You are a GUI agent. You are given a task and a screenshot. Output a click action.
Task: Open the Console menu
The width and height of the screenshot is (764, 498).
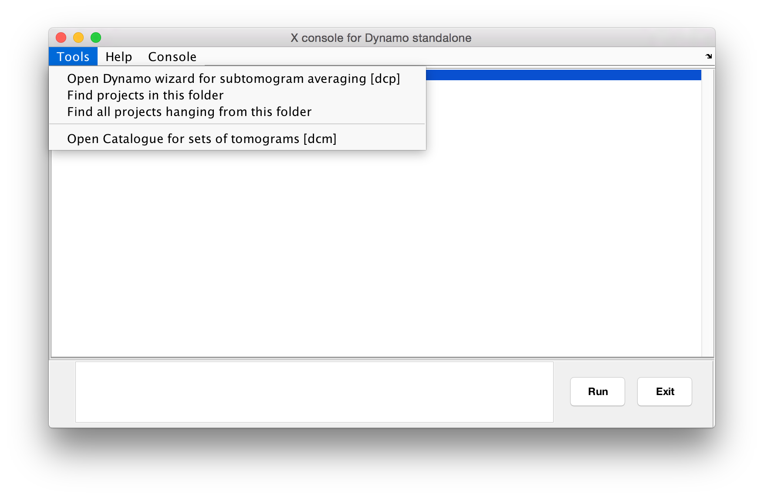172,57
